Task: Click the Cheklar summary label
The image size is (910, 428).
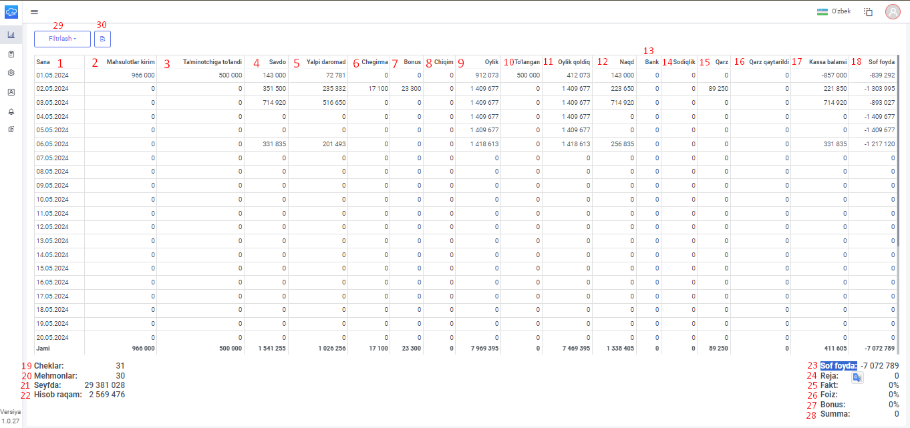Action: [49, 366]
